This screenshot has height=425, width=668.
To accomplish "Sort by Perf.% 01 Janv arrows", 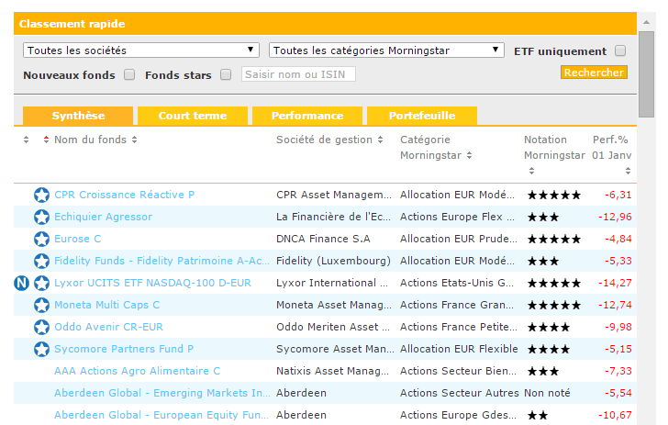I will click(628, 171).
